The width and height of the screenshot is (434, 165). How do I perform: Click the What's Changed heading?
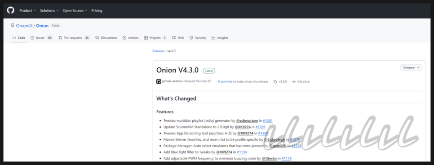click(x=176, y=98)
